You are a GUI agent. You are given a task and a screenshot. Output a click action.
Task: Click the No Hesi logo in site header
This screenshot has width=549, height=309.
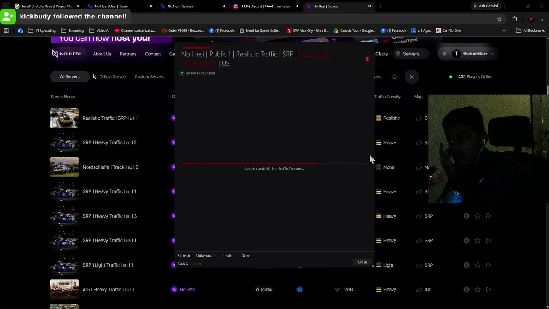[x=66, y=54]
